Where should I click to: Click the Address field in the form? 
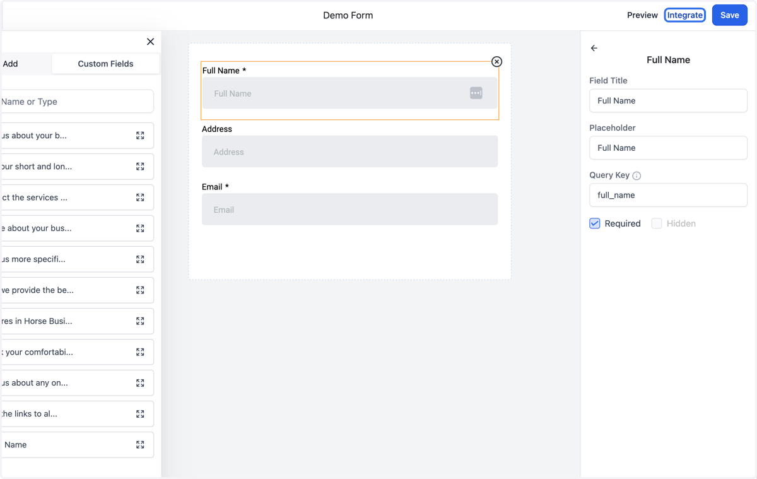(x=349, y=151)
